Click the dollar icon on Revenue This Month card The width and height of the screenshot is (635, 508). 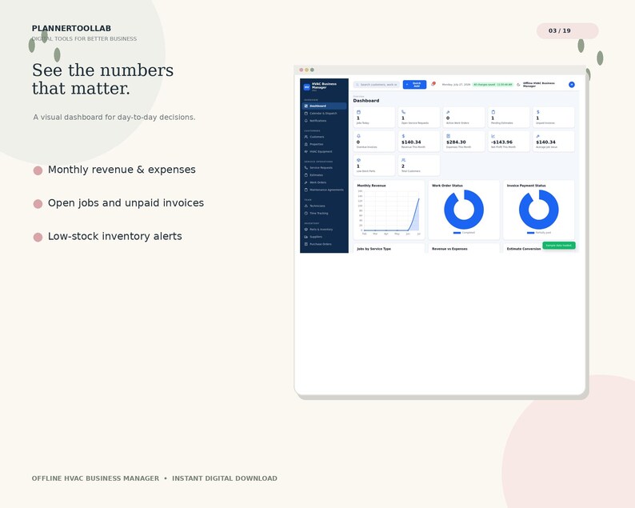[x=403, y=136]
